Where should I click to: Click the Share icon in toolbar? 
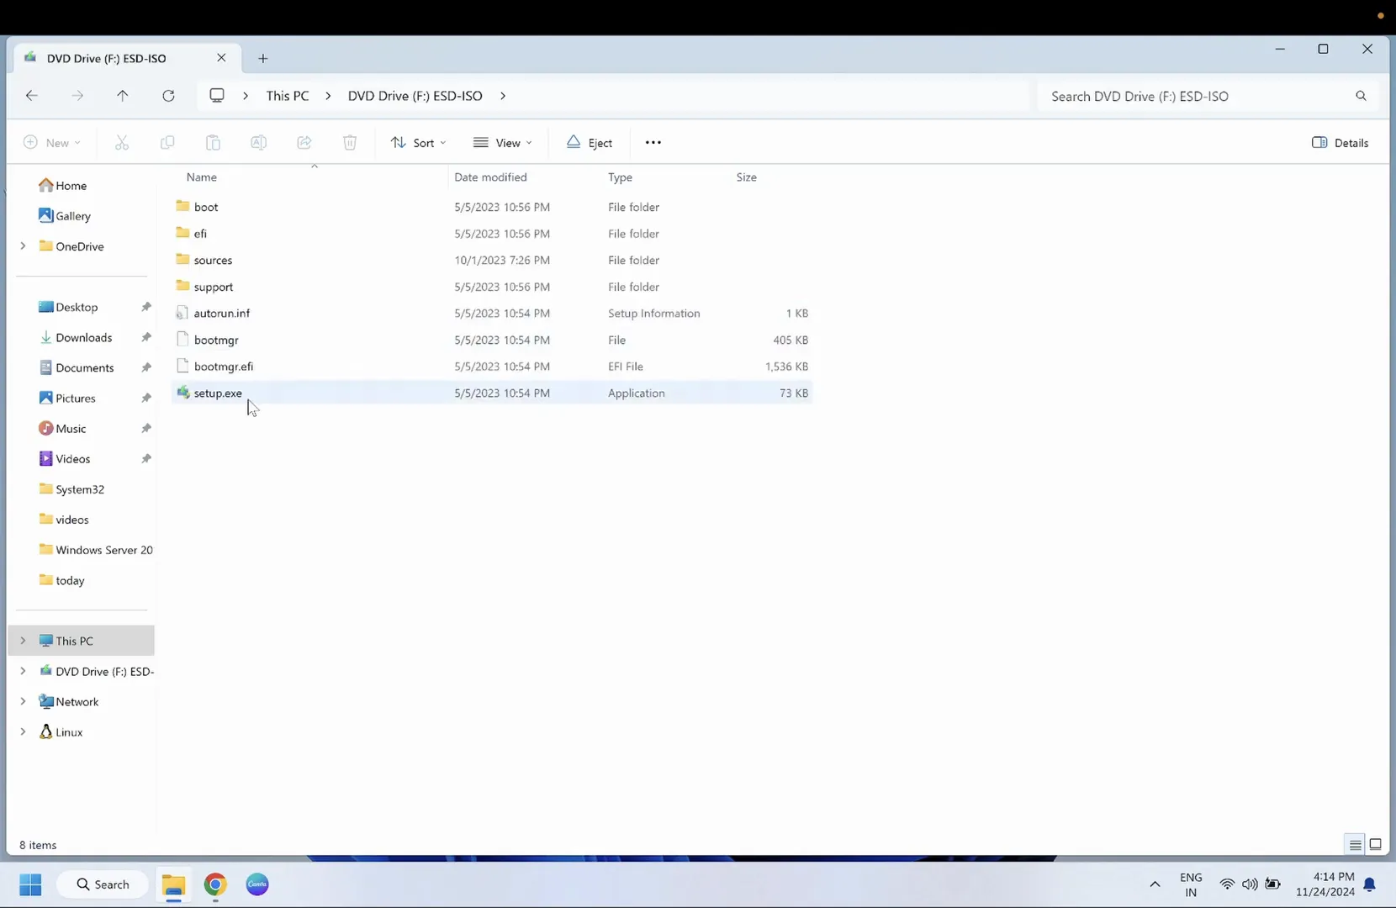(304, 143)
